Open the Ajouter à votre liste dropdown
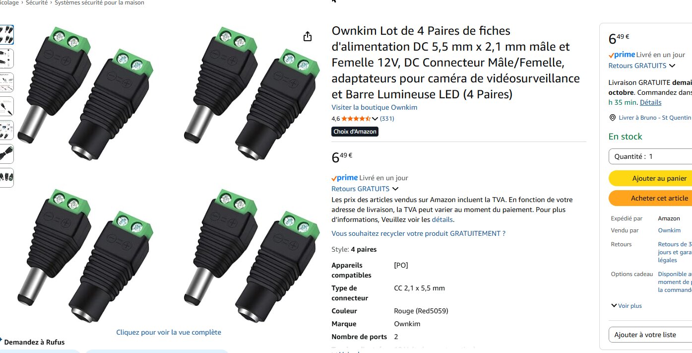This screenshot has width=692, height=353. tap(650, 335)
